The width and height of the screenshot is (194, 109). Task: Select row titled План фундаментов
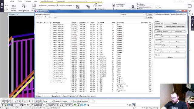click(x=94, y=86)
